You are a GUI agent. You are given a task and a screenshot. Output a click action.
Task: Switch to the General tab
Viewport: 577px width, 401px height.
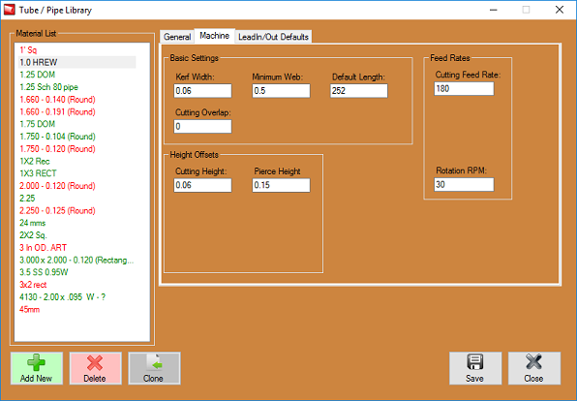[x=177, y=37]
